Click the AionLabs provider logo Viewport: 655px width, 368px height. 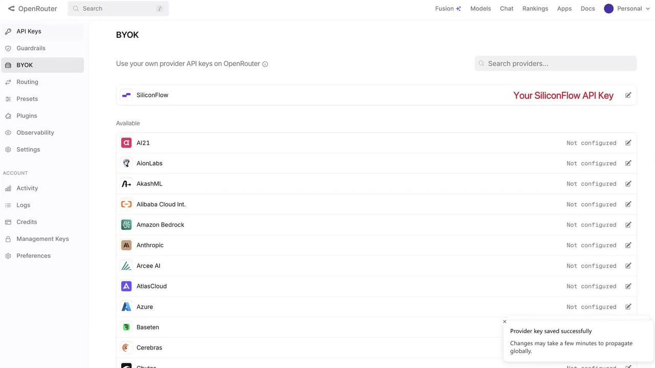point(126,163)
